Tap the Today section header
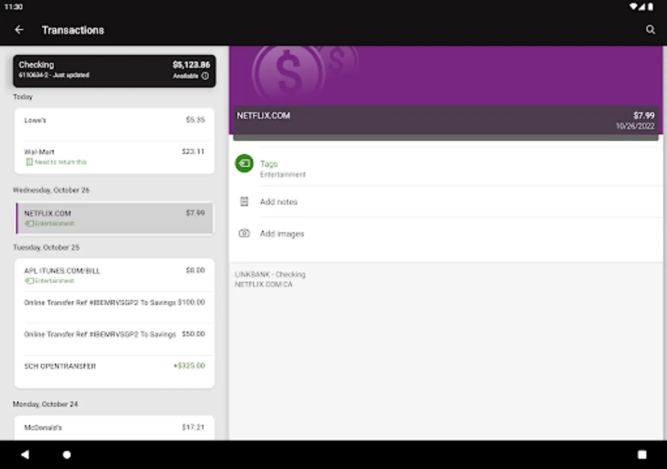The width and height of the screenshot is (667, 469). pyautogui.click(x=23, y=97)
